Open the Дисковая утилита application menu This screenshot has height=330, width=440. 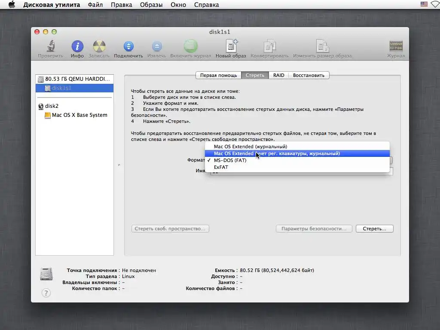pos(52,5)
